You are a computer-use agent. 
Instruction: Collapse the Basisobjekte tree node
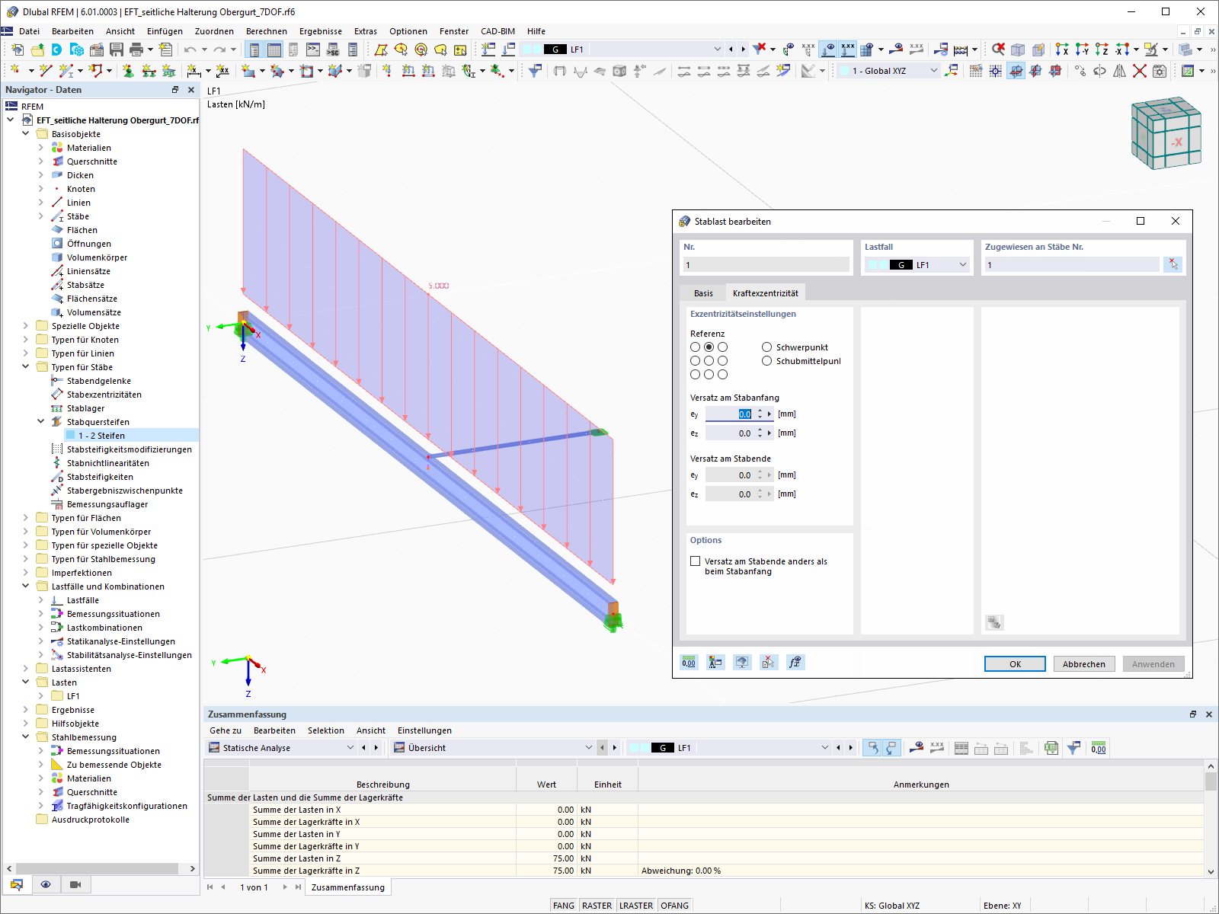pyautogui.click(x=25, y=134)
